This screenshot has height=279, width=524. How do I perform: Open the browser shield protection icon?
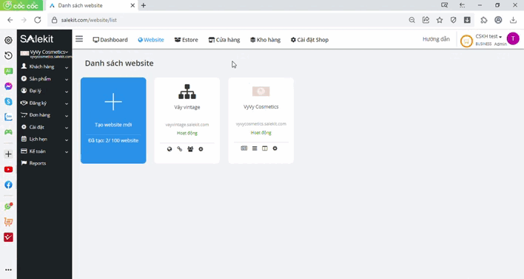[x=453, y=20]
